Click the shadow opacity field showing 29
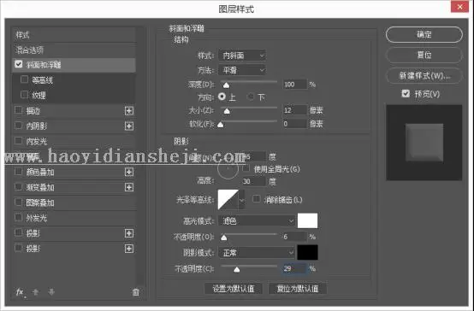The image size is (474, 311). click(295, 268)
